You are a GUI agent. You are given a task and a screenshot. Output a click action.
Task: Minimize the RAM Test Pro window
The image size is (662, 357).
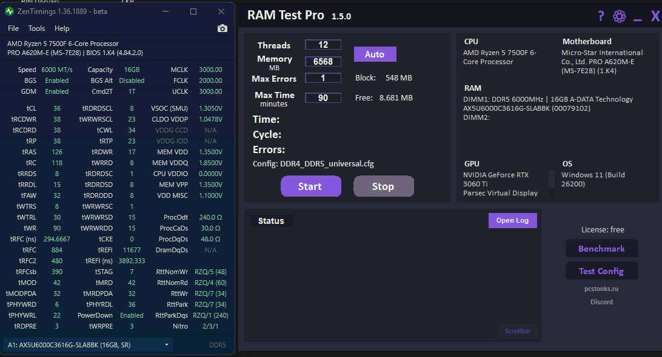(x=638, y=19)
